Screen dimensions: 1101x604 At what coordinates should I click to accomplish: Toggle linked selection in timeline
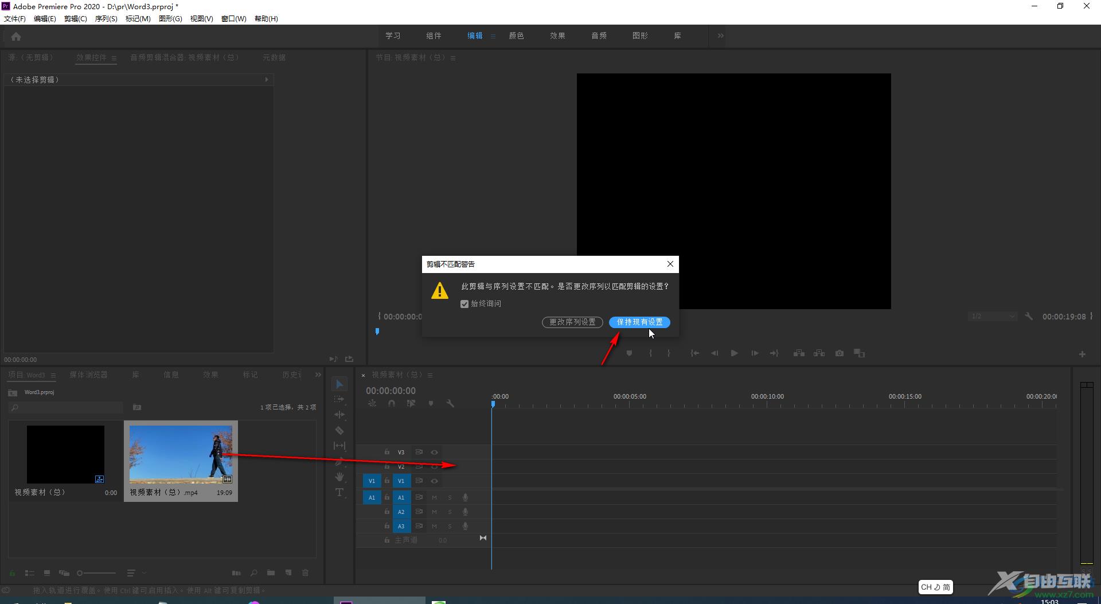[411, 404]
